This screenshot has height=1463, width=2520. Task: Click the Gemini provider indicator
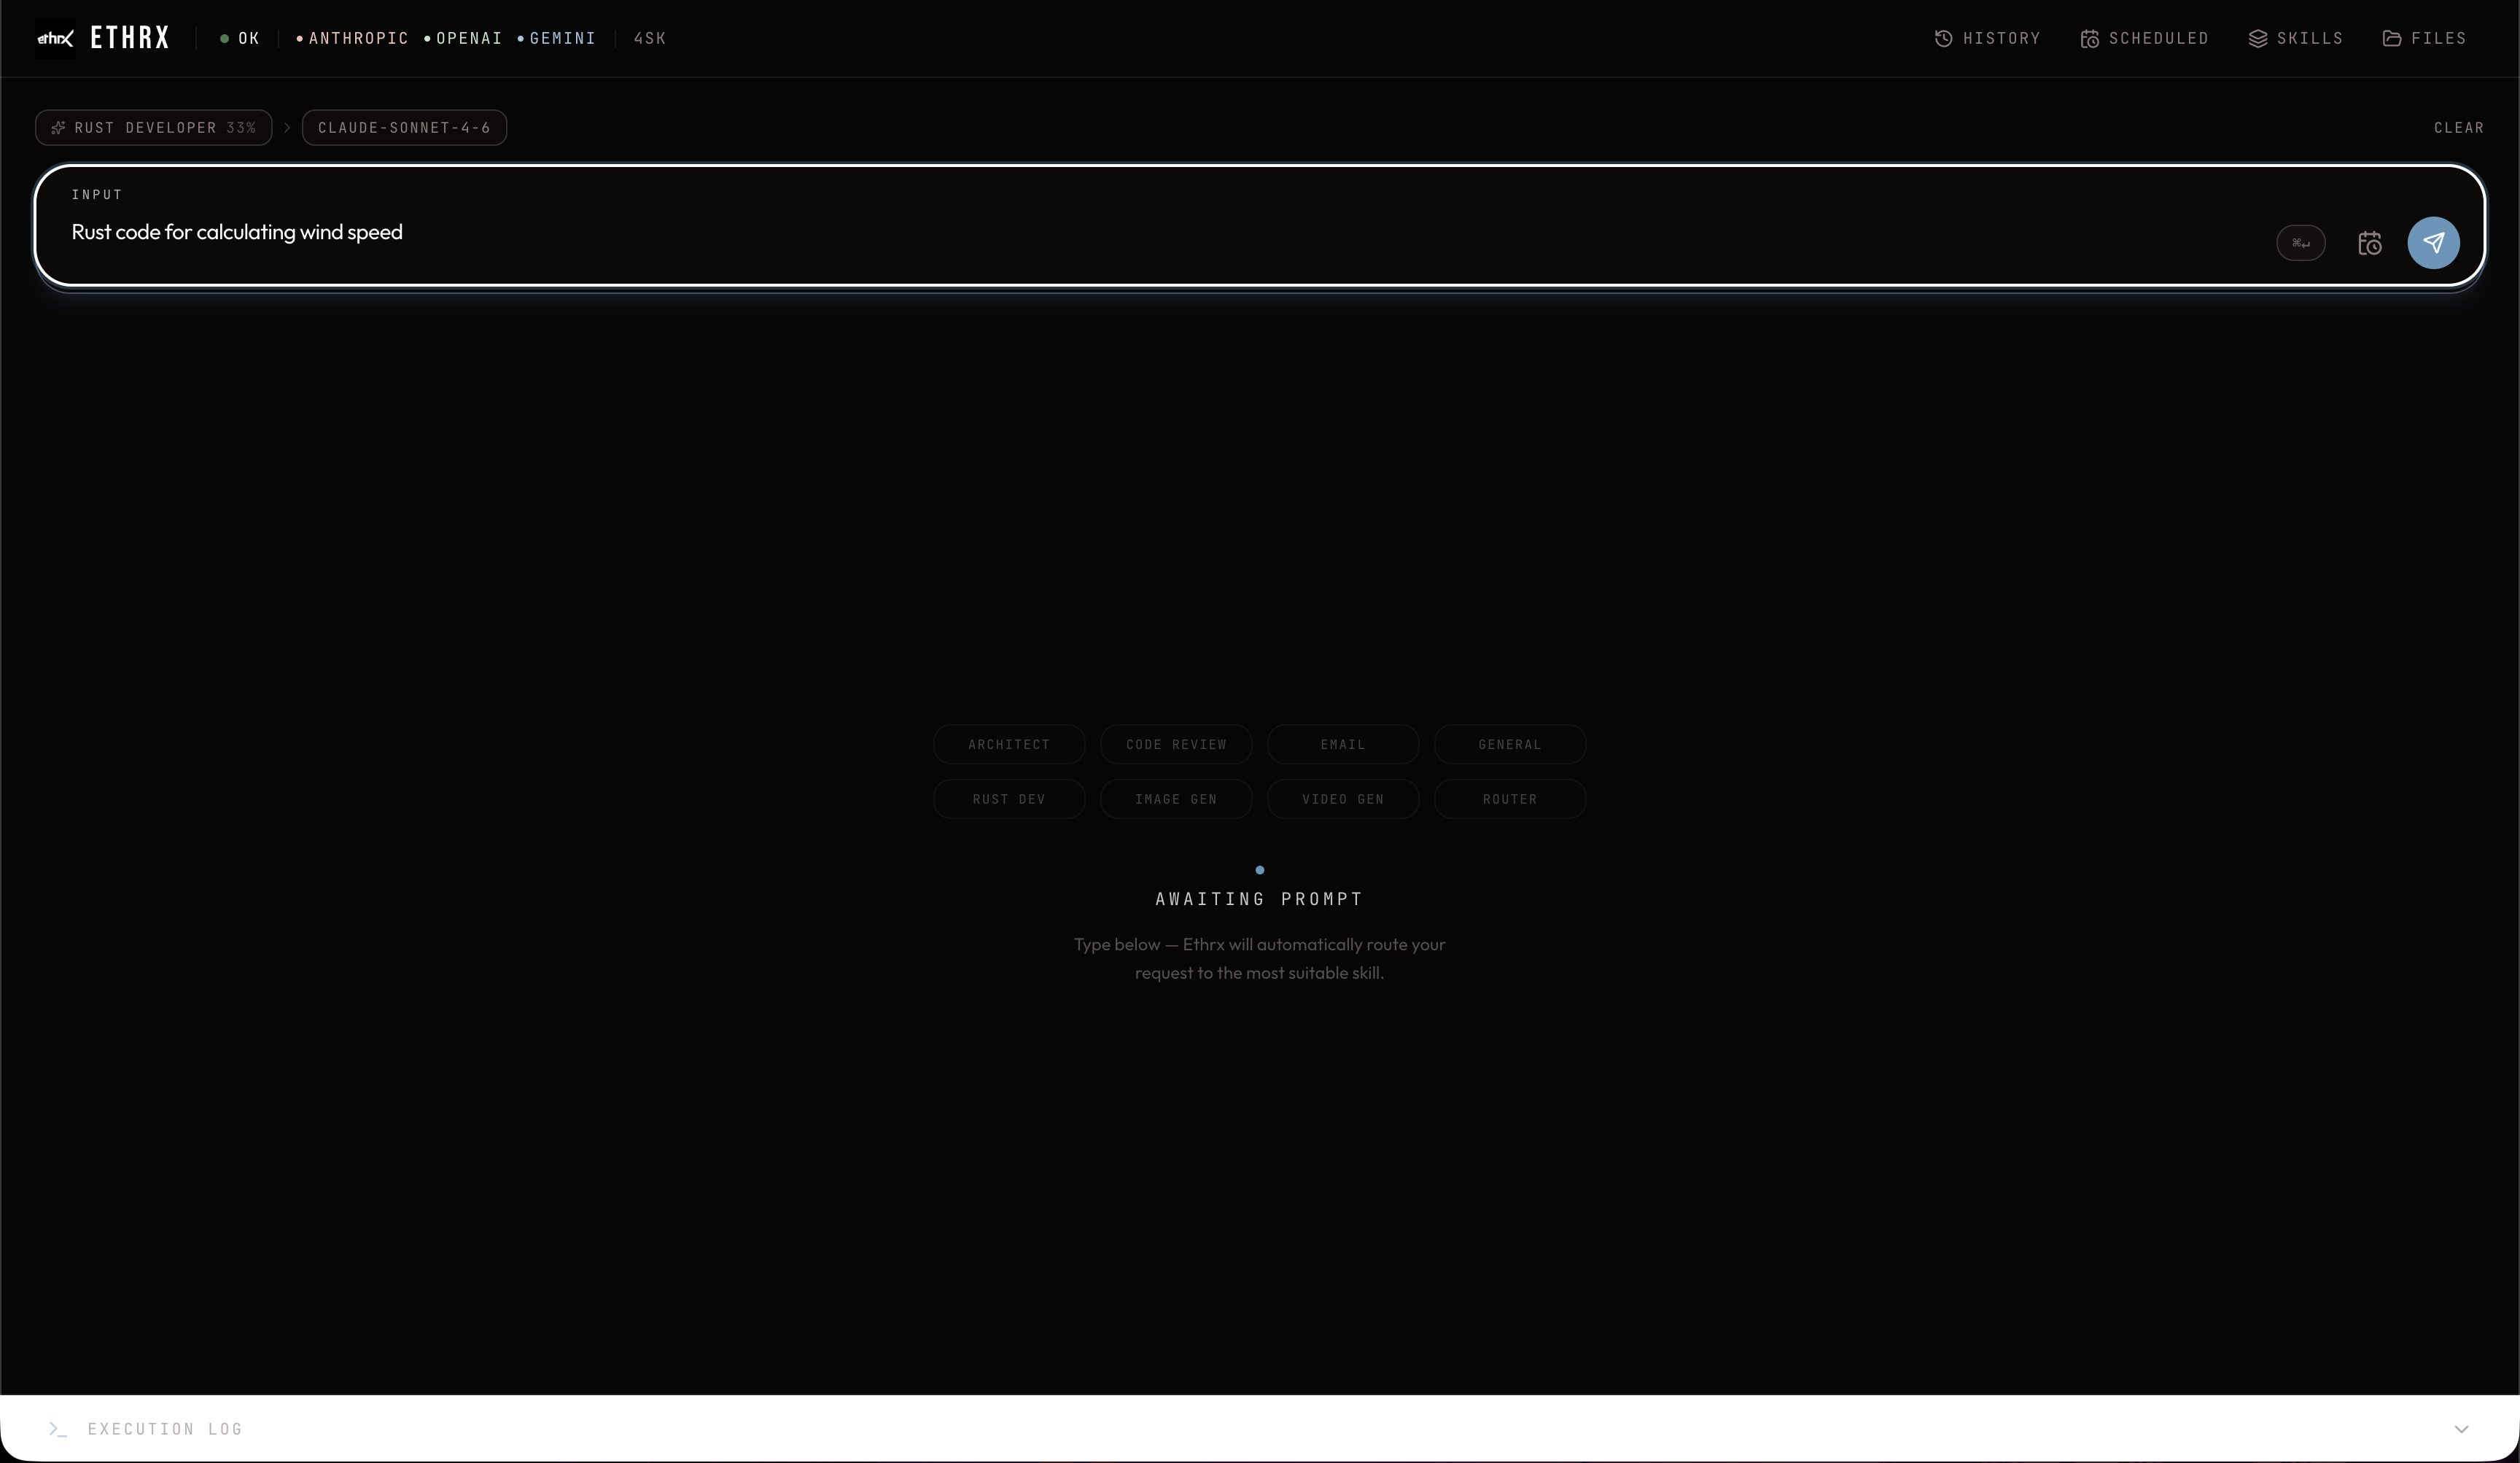(x=556, y=38)
